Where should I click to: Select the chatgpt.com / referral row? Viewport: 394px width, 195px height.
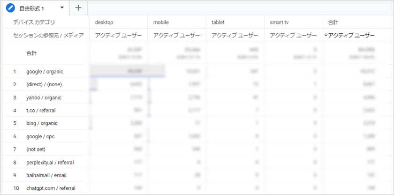[x=51, y=188]
